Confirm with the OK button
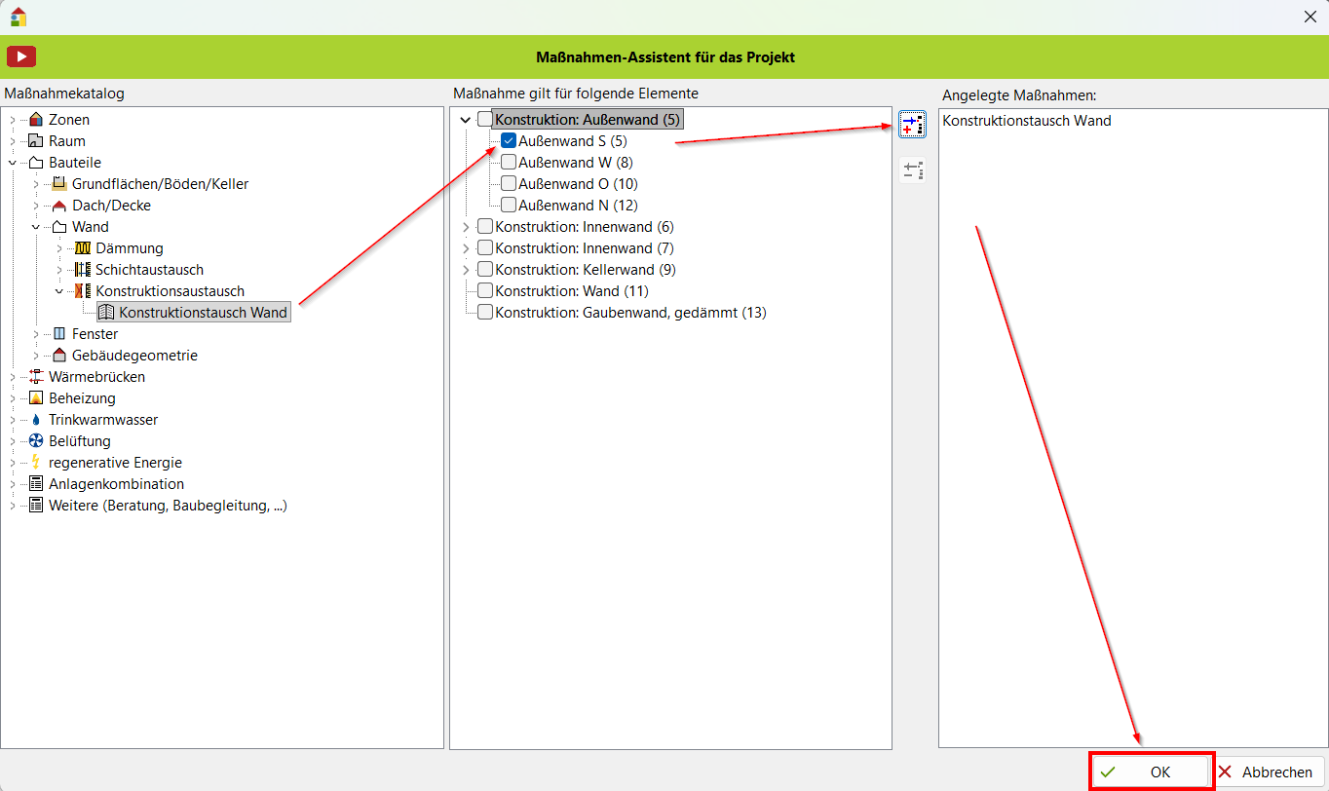 1152,772
